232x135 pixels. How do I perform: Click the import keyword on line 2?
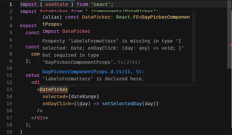(x=28, y=12)
